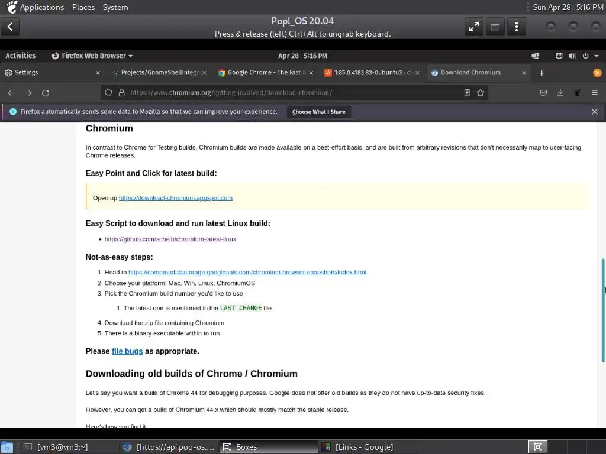View site security padlock info
Screen dimensions: 606x454
pyautogui.click(x=121, y=93)
